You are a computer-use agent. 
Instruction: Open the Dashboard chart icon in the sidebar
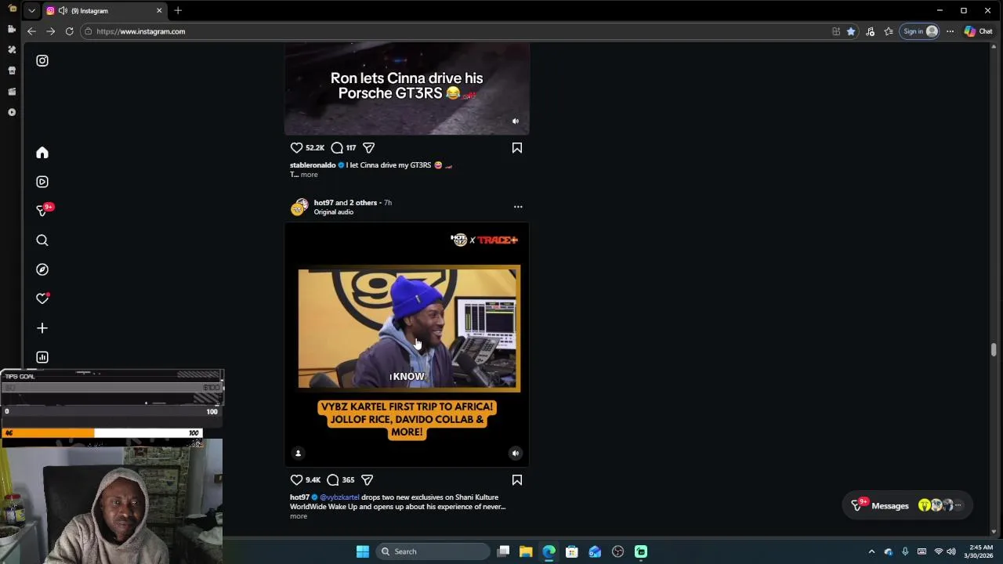pyautogui.click(x=42, y=357)
